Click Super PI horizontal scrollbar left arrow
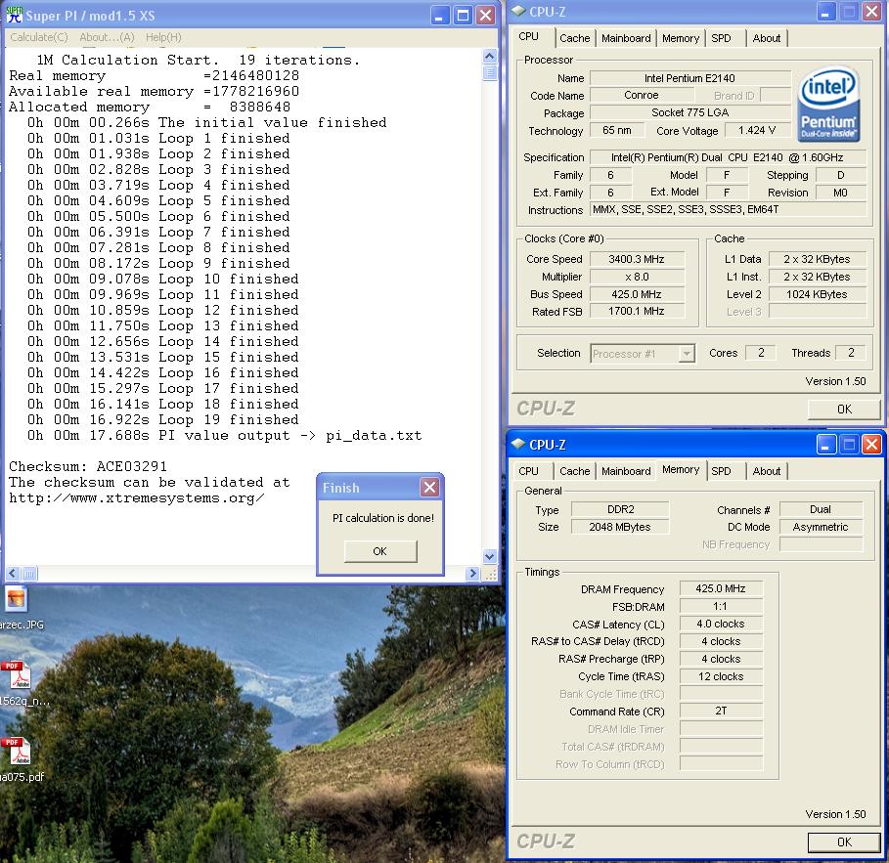This screenshot has width=889, height=863. (x=13, y=574)
